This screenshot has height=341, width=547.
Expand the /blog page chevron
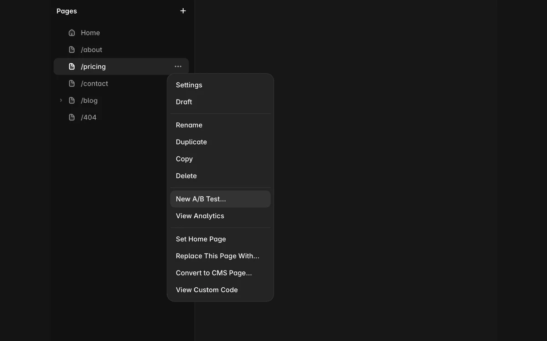coord(61,100)
